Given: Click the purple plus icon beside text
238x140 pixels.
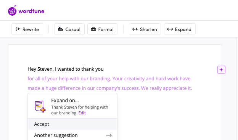Looking at the screenshot, I should point(221,70).
